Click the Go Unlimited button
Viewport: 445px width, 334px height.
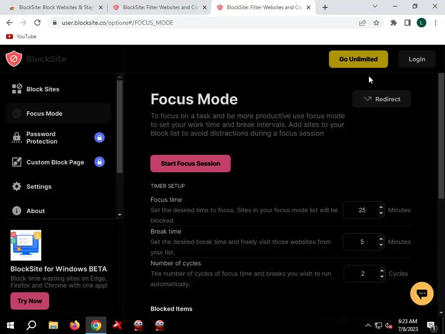tap(358, 59)
